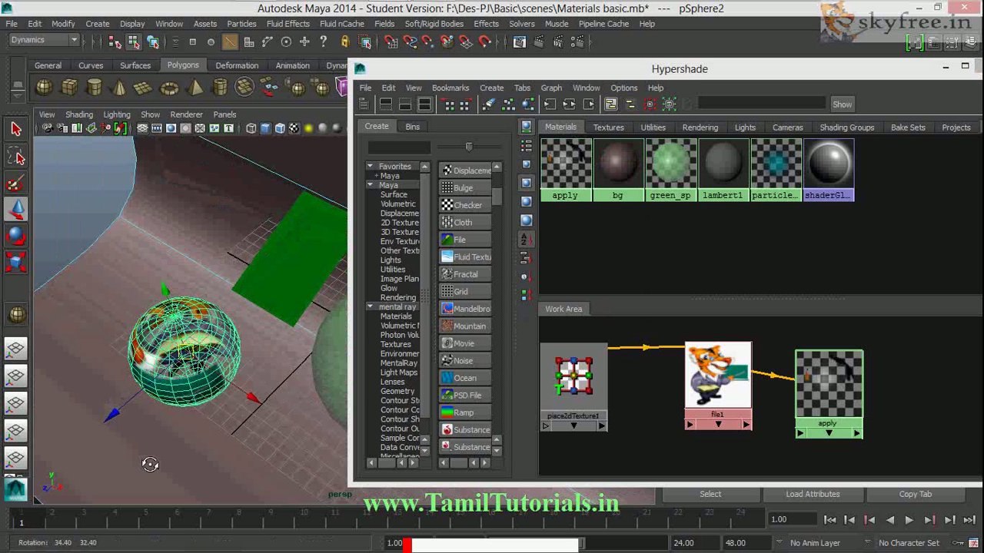Screen dimensions: 984x553
Task: Toggle the Noise texture entry
Action: point(464,360)
